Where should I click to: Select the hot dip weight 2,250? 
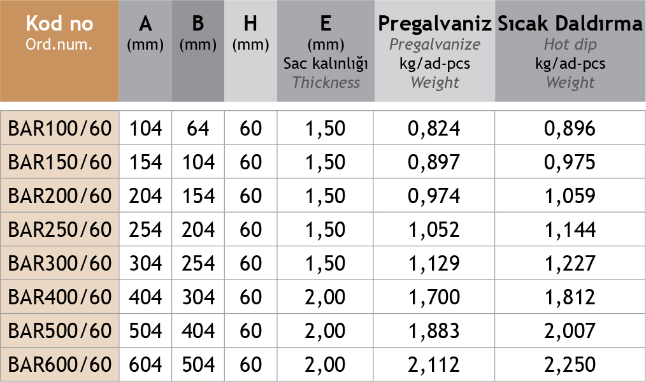click(570, 365)
